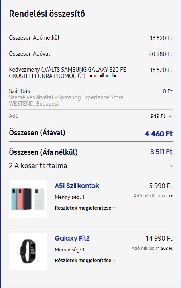Viewport: 181px width, 288px height.
Task: Click the 2 A kosár tartalma label
Action: click(x=38, y=166)
